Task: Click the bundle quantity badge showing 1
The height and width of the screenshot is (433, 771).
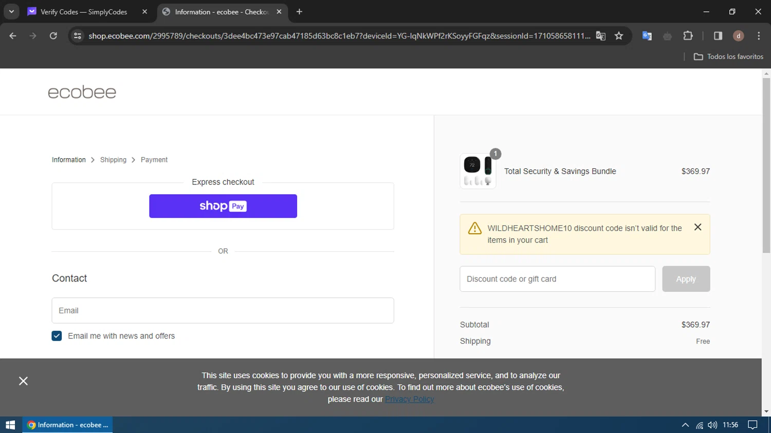Action: click(495, 154)
